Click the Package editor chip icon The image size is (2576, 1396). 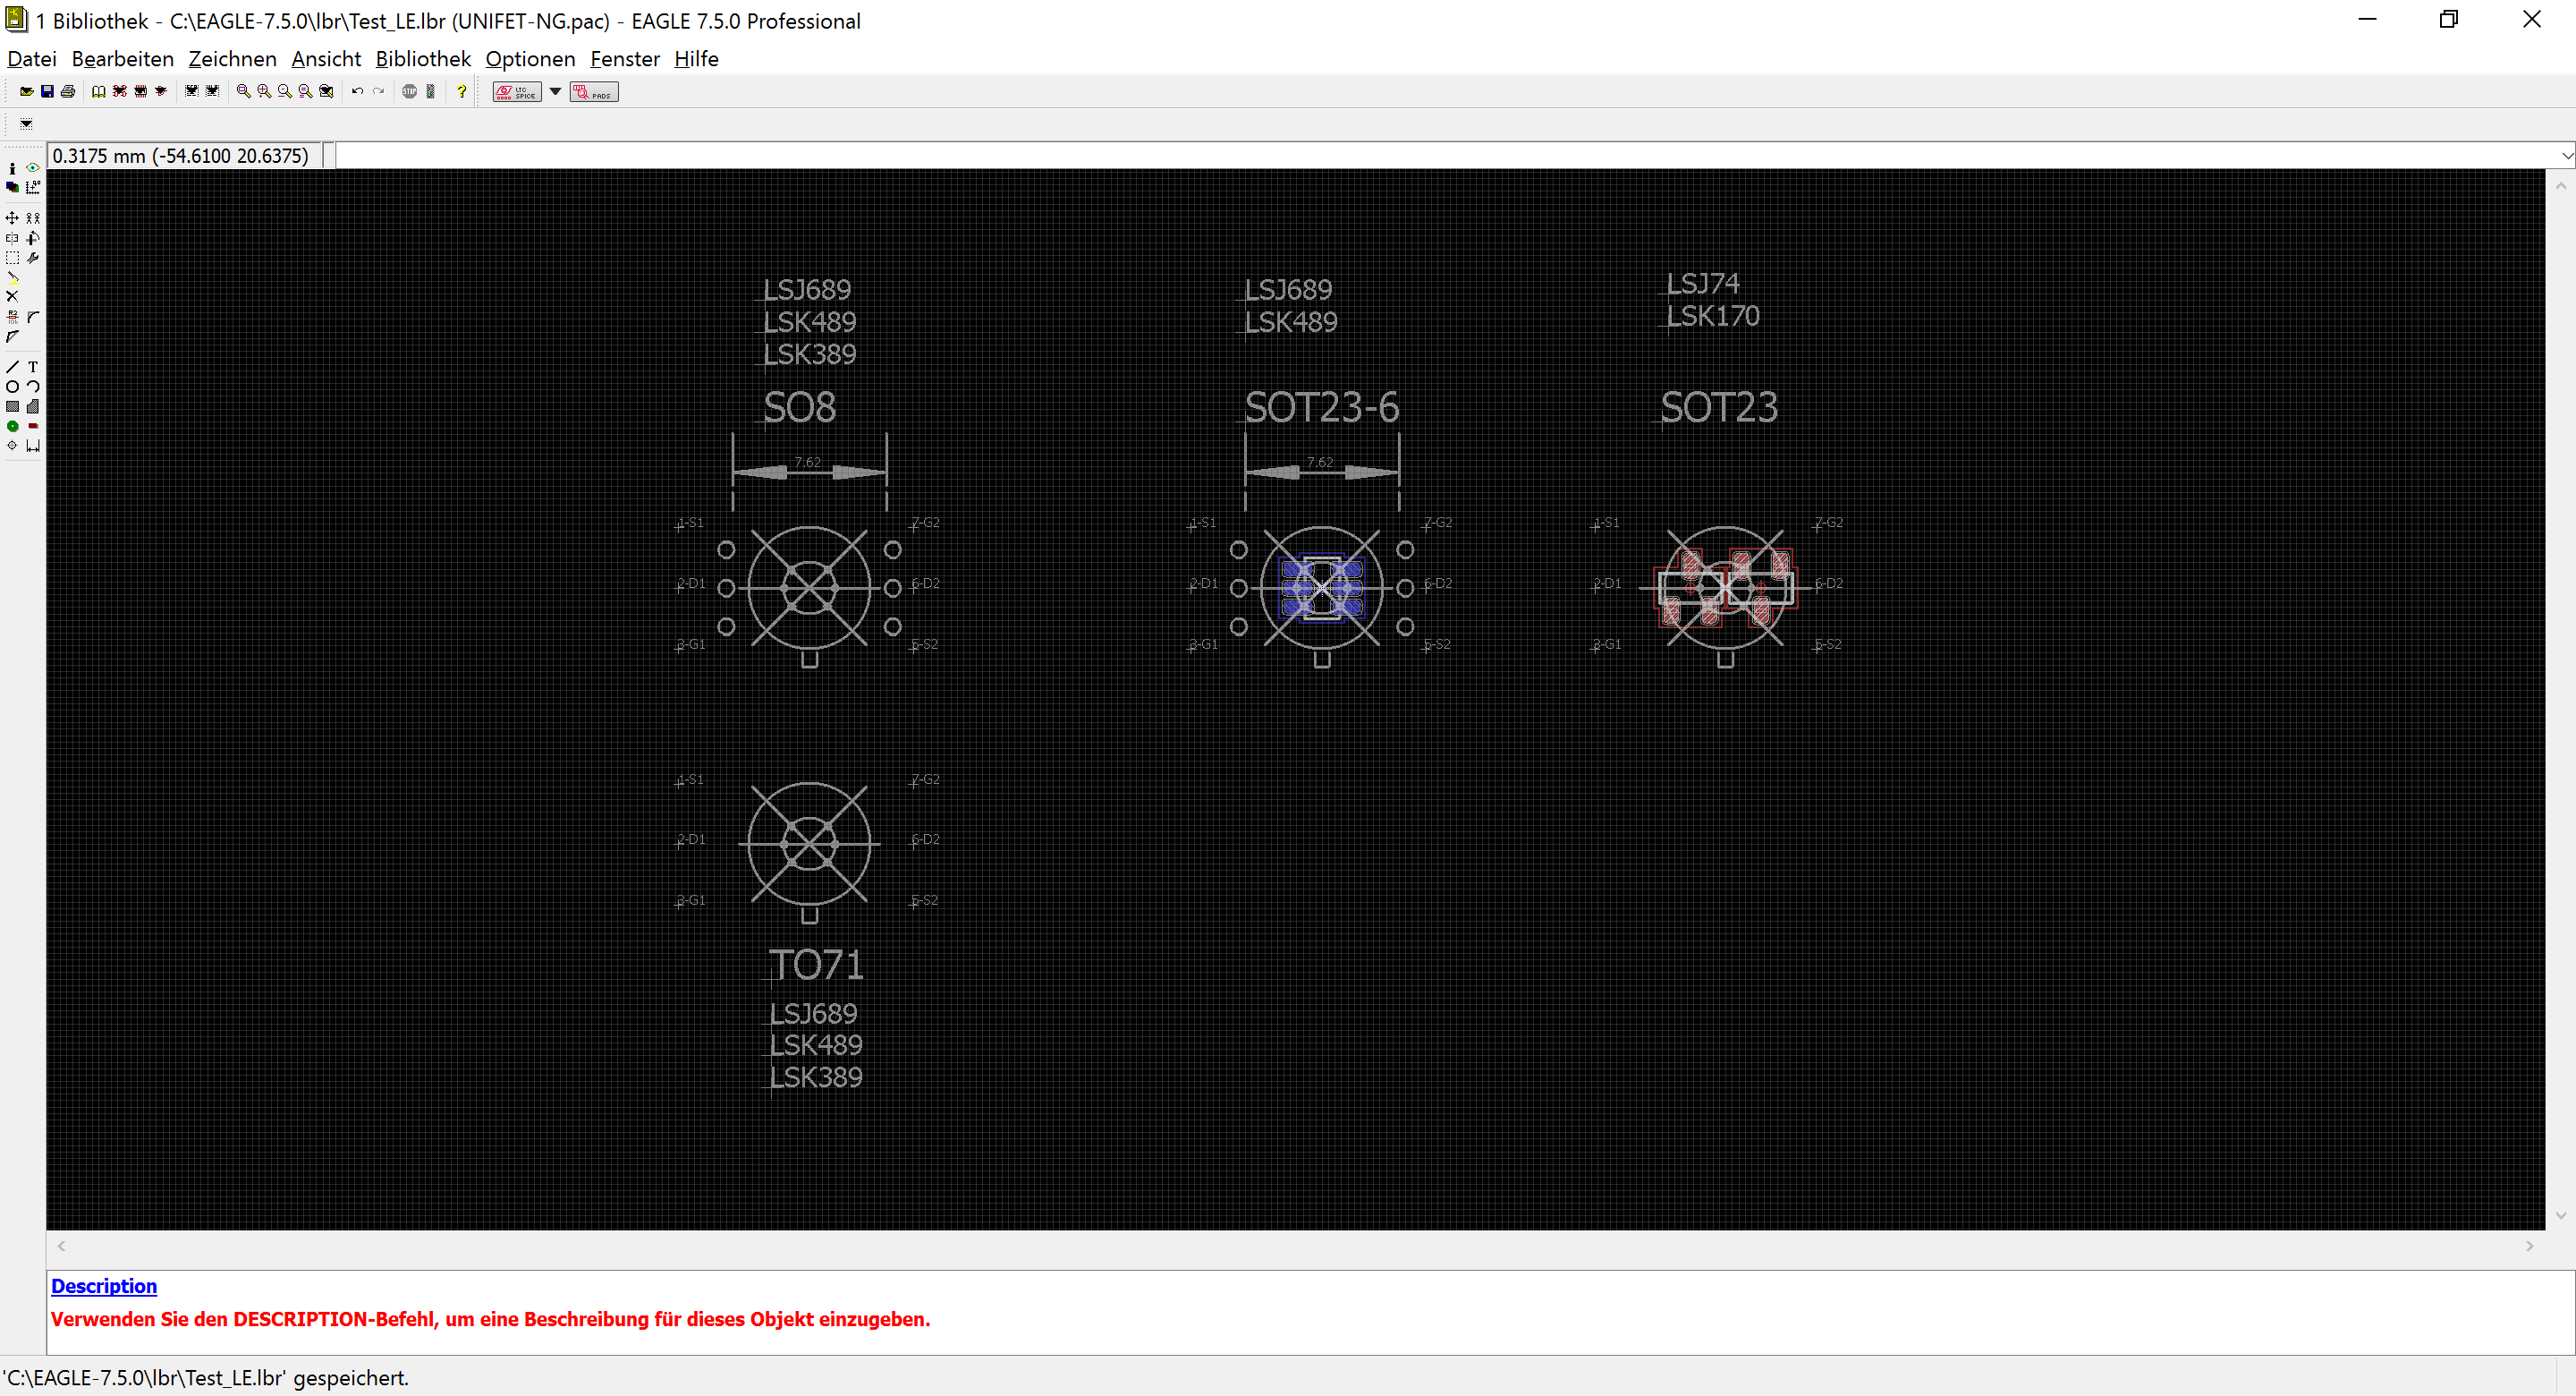point(141,92)
